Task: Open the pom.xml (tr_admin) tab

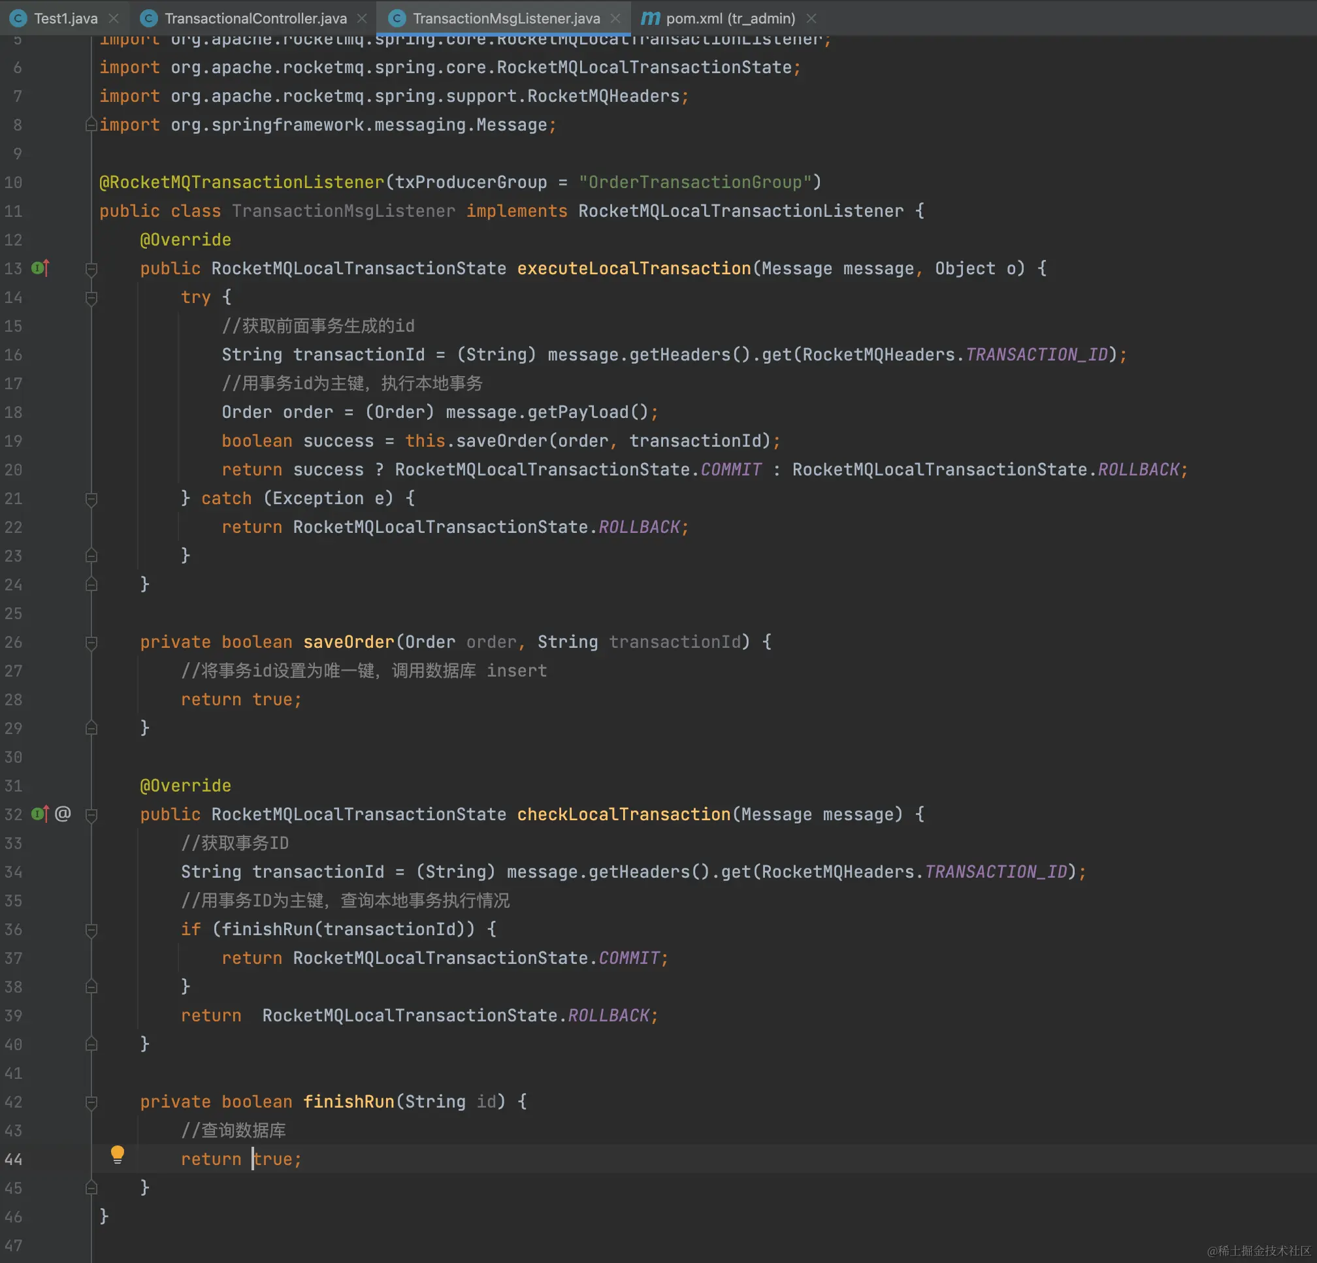Action: pyautogui.click(x=730, y=18)
